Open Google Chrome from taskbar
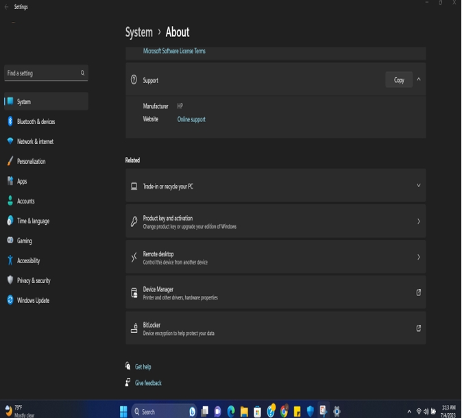The height and width of the screenshot is (418, 462). coord(284,411)
